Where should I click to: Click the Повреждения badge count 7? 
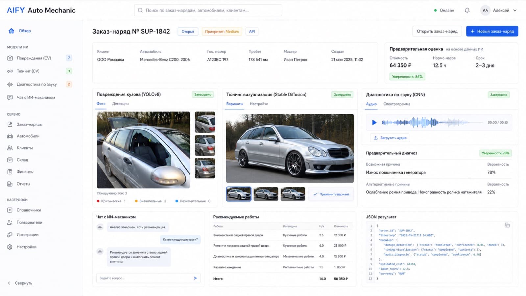(69, 58)
